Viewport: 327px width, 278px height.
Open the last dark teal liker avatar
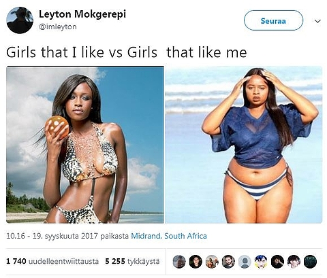pyautogui.click(x=310, y=262)
